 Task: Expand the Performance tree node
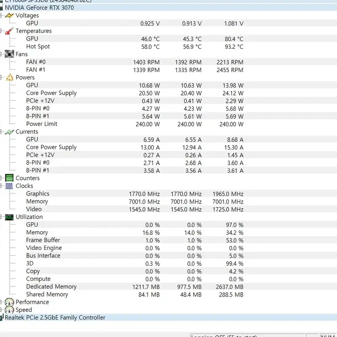tap(1, 302)
